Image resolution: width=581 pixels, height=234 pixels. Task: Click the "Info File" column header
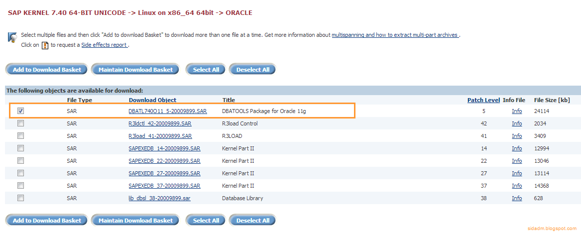514,100
